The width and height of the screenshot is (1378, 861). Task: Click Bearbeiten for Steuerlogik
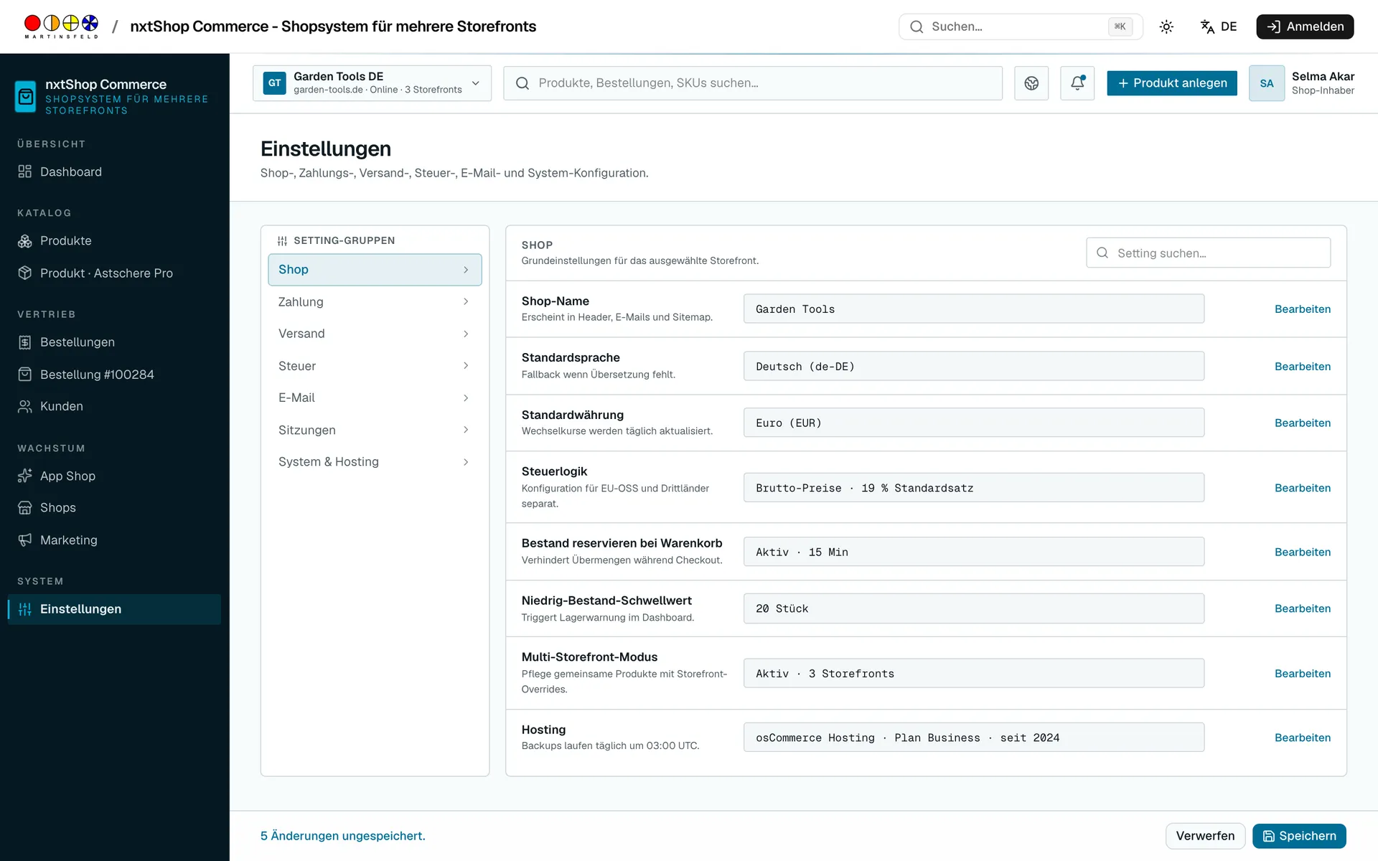1302,488
